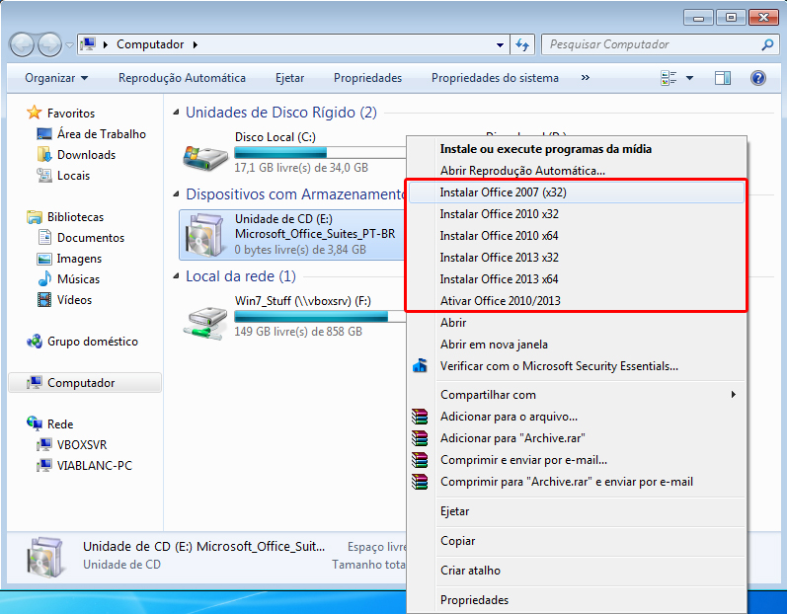Viewport: 787px width, 614px height.
Task: Click the change view icon in toolbar
Action: coord(669,78)
